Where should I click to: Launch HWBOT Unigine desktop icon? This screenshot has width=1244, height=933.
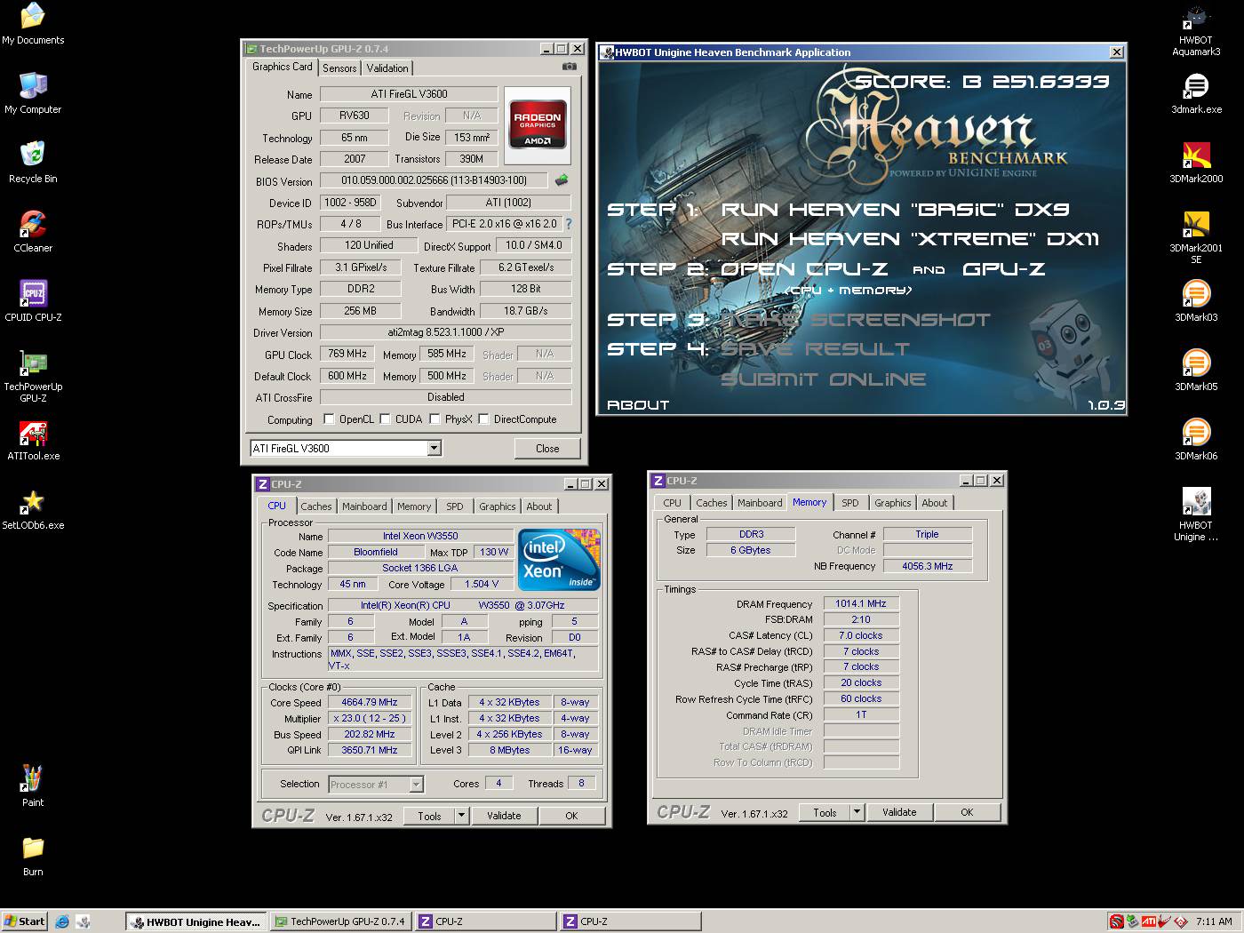1196,514
